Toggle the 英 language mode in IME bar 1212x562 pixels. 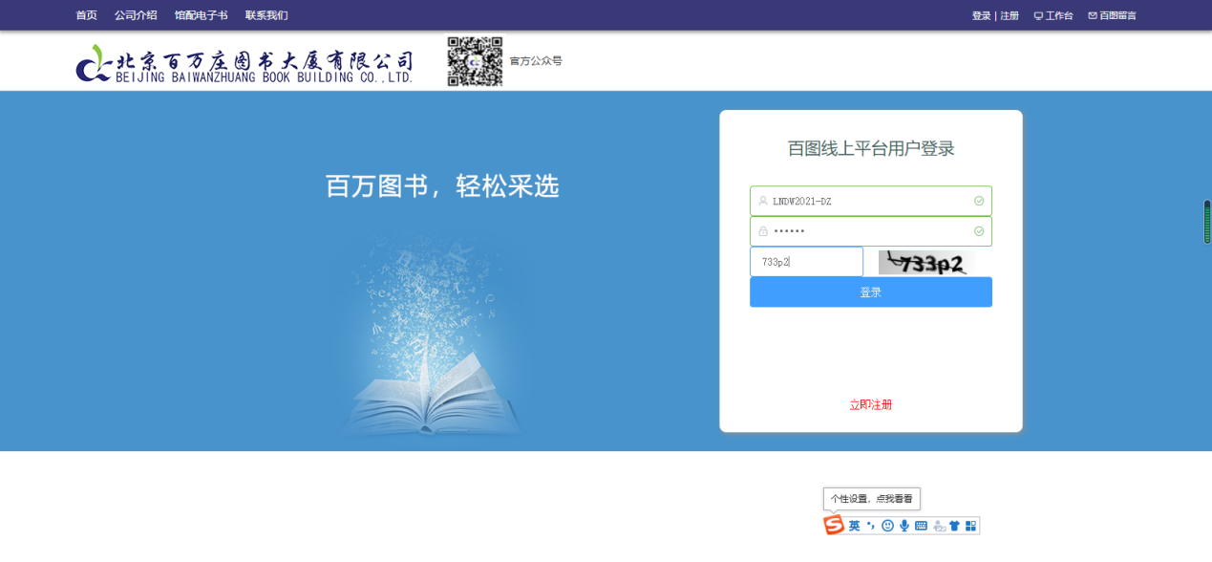[x=854, y=526]
